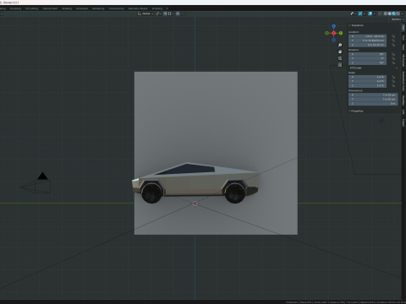Open the snapping options dropdown
This screenshot has width=406, height=304.
point(171,14)
